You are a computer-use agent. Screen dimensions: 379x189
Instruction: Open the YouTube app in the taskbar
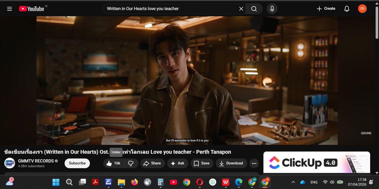click(173, 182)
